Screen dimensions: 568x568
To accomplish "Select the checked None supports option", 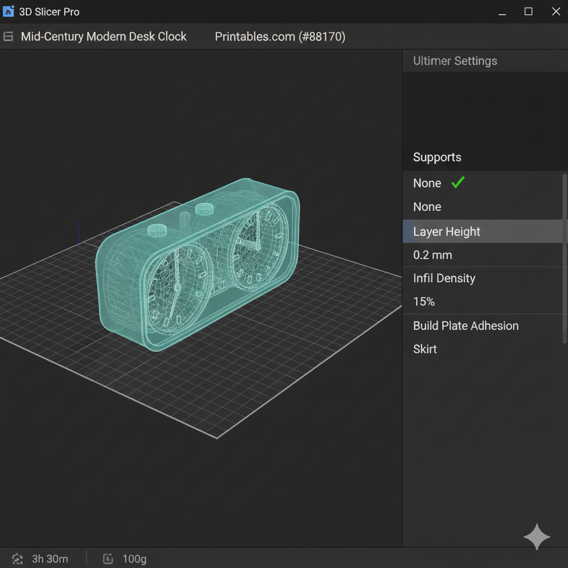I will (427, 183).
